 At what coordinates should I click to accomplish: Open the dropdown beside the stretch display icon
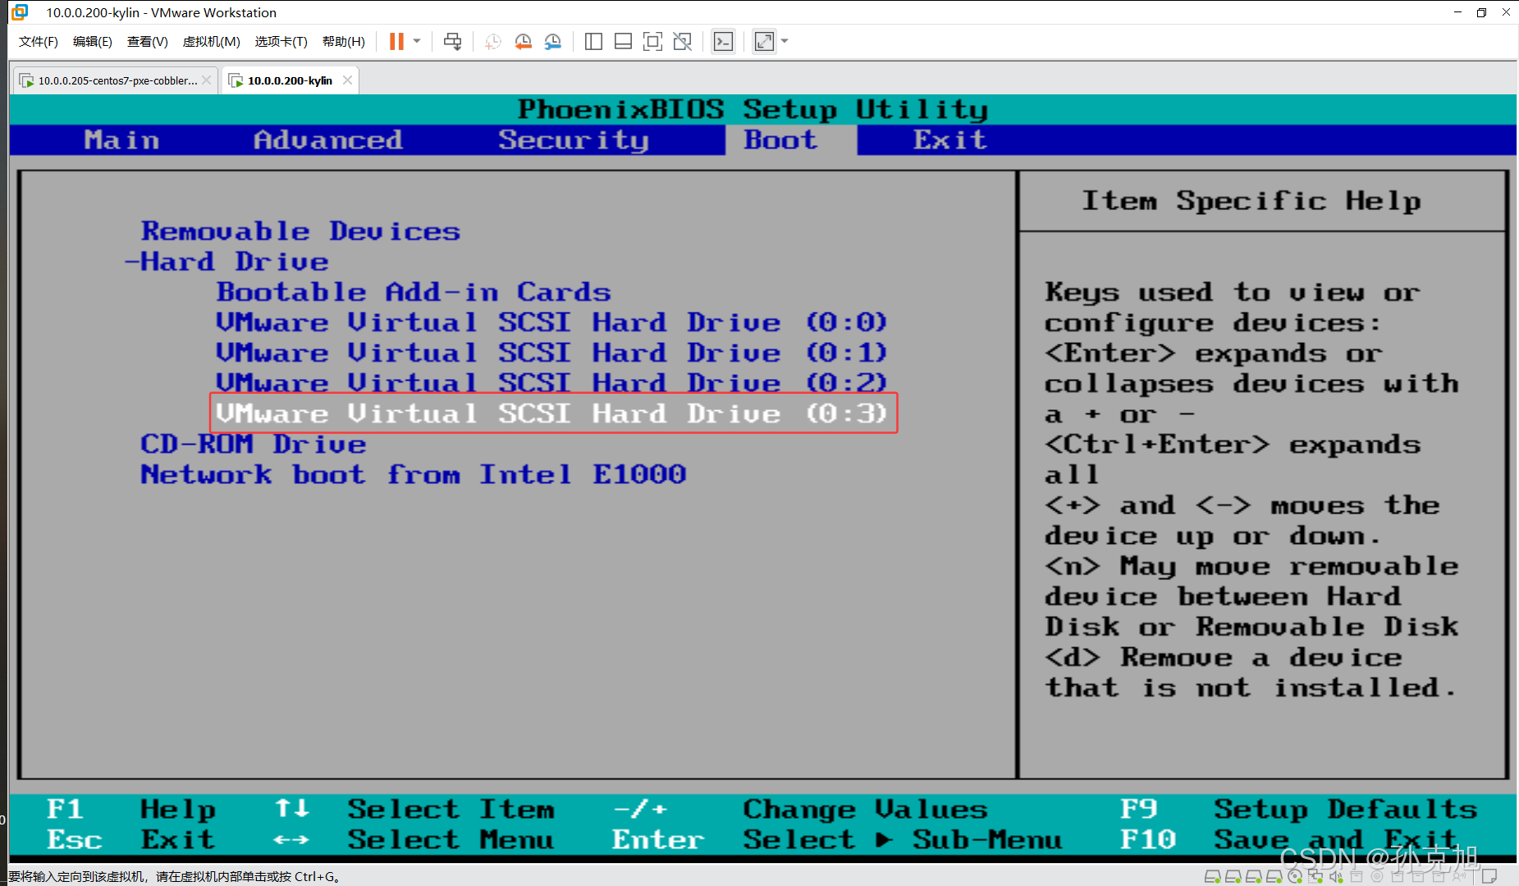(785, 41)
